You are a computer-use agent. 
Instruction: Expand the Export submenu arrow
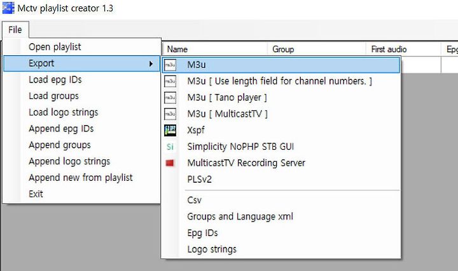pyautogui.click(x=151, y=63)
